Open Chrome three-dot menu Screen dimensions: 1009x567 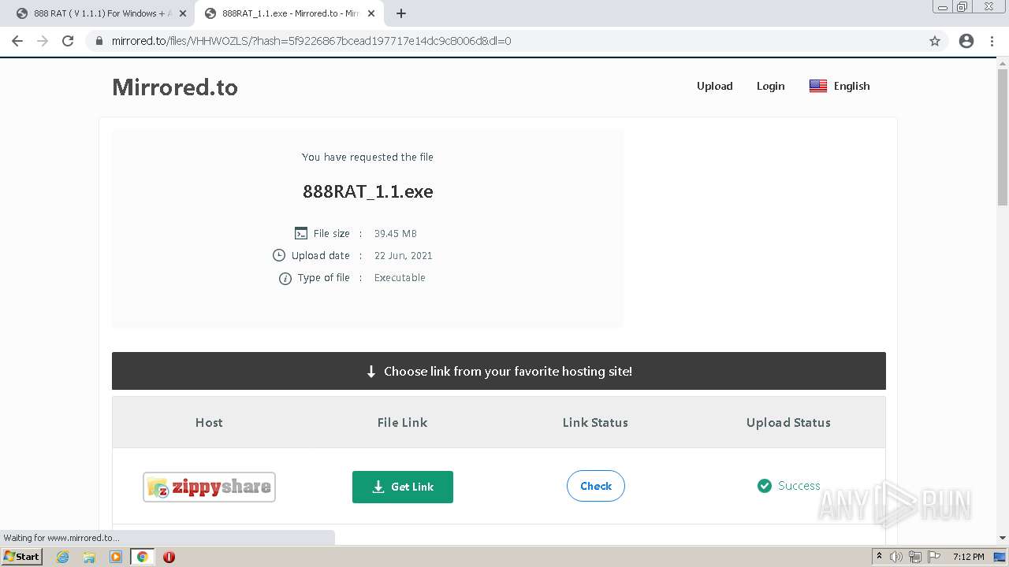coord(992,41)
